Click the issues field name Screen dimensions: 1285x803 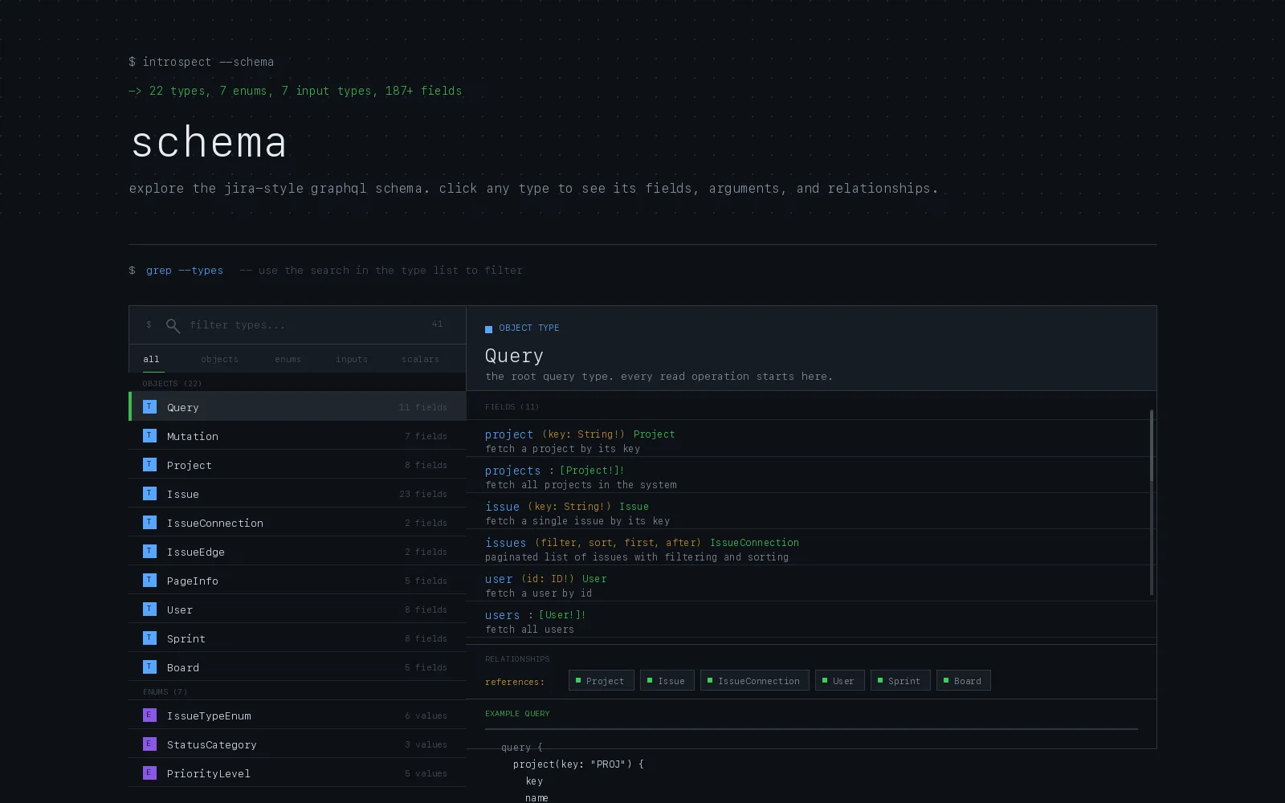coord(505,543)
